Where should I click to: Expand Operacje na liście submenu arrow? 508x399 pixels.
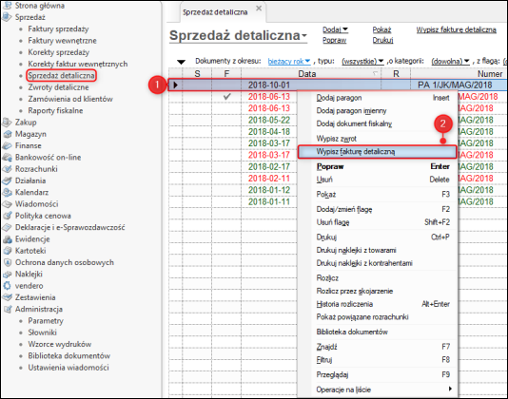(450, 389)
